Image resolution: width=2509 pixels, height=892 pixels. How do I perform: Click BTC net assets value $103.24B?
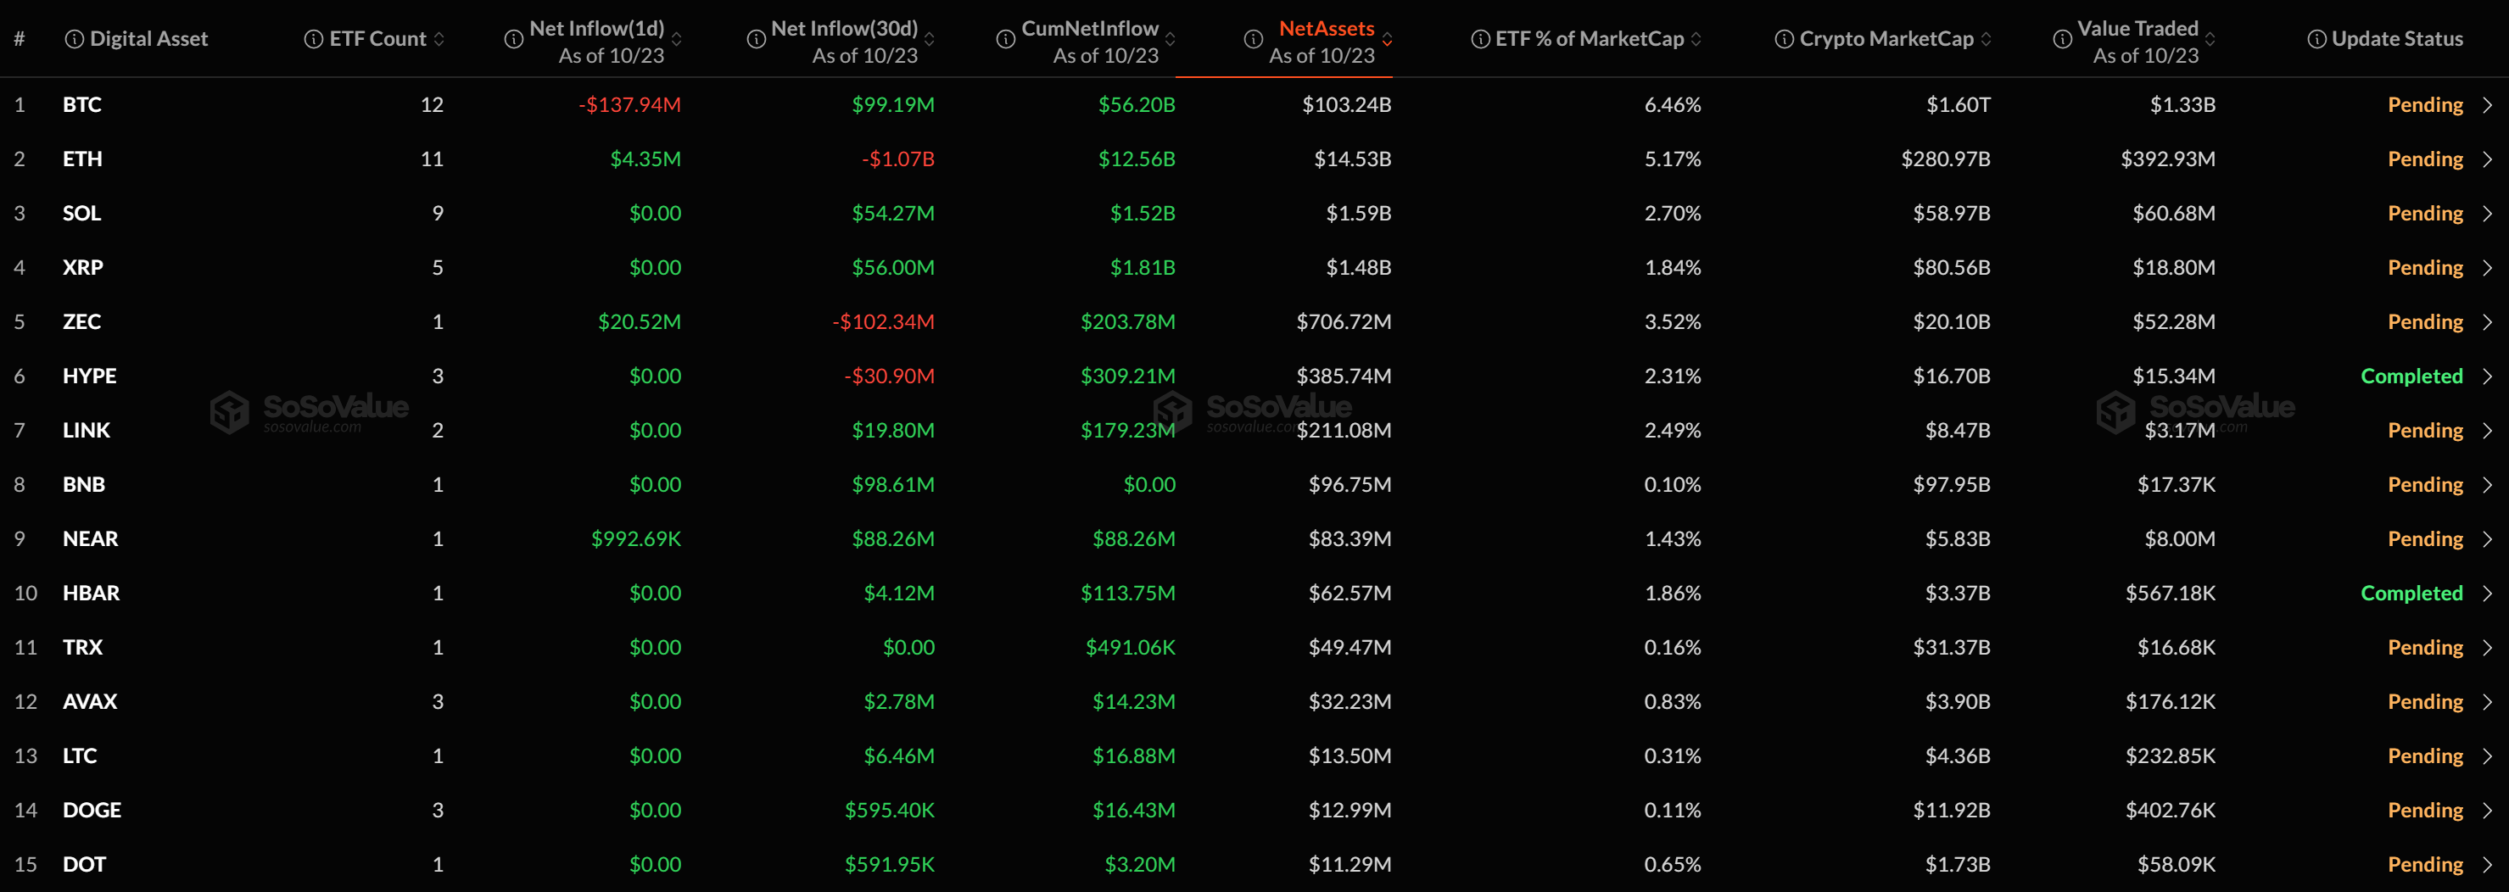1347,105
